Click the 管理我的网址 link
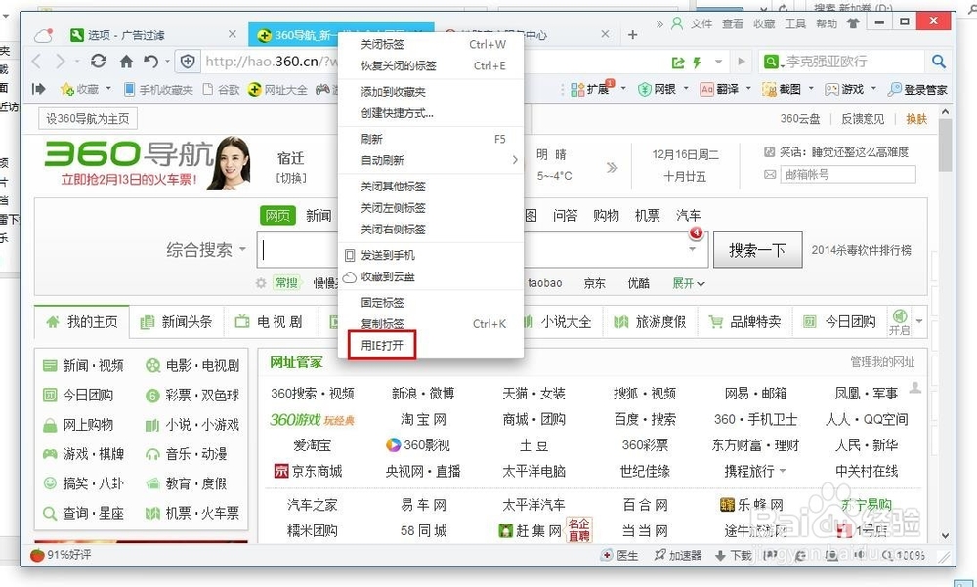 882,362
